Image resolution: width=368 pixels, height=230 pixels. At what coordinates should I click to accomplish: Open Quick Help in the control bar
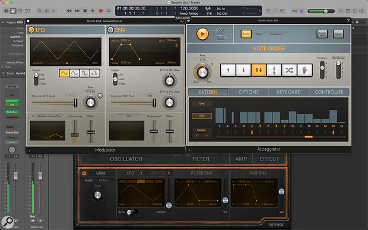[20, 11]
